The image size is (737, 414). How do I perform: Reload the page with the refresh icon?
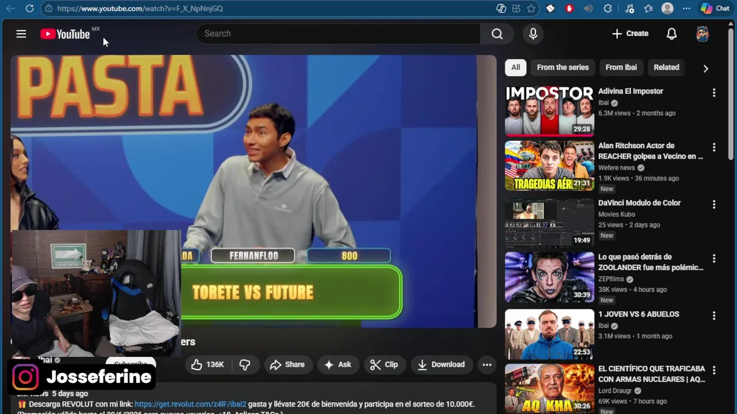tap(29, 9)
